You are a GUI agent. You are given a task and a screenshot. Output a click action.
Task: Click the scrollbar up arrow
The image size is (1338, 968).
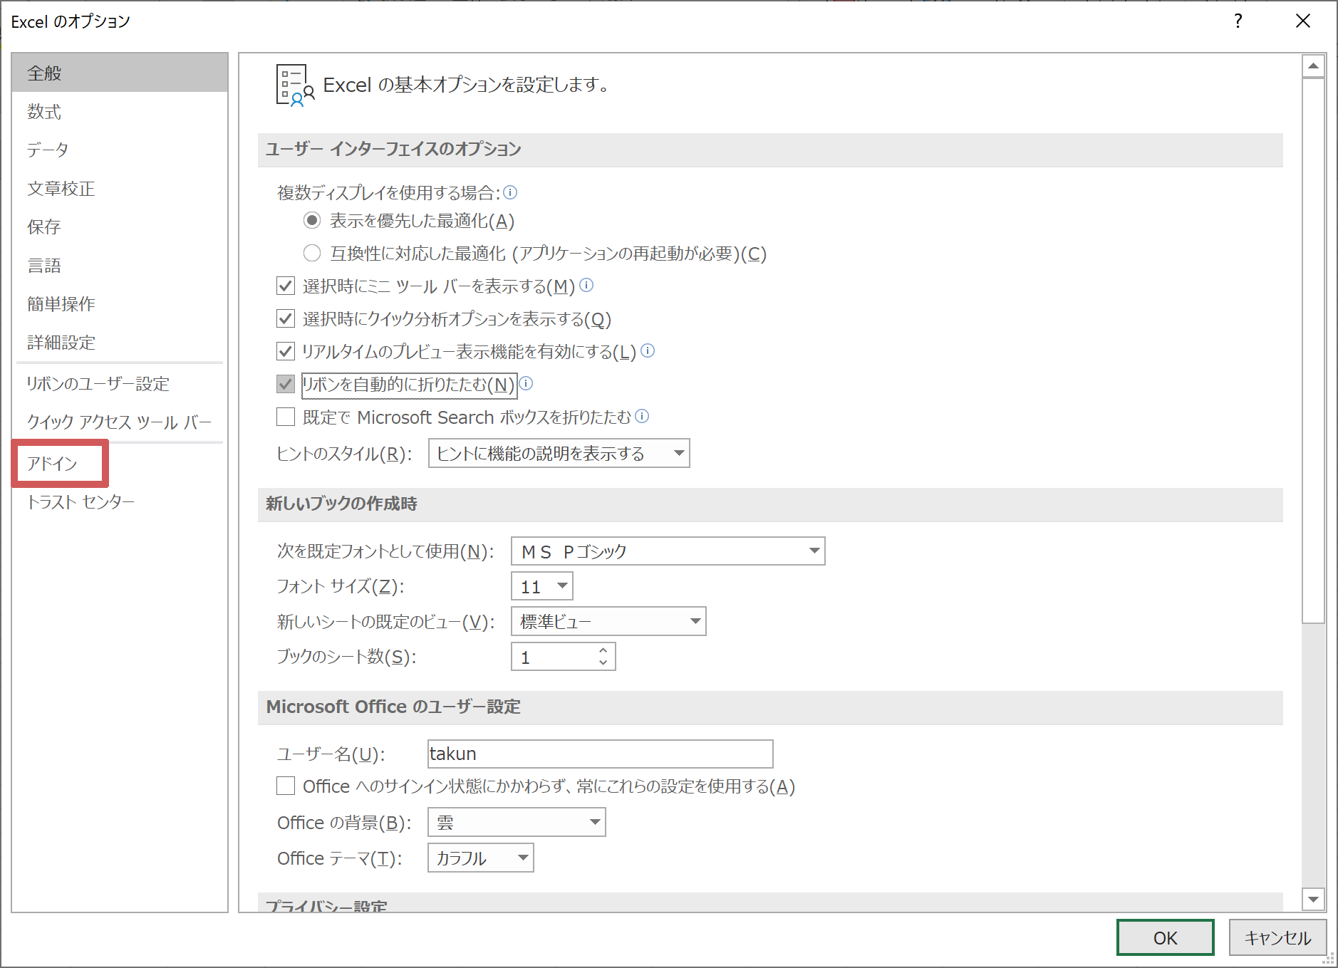(x=1312, y=66)
